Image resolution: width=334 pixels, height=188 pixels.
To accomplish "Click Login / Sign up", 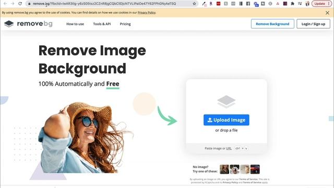I will 313,24.
